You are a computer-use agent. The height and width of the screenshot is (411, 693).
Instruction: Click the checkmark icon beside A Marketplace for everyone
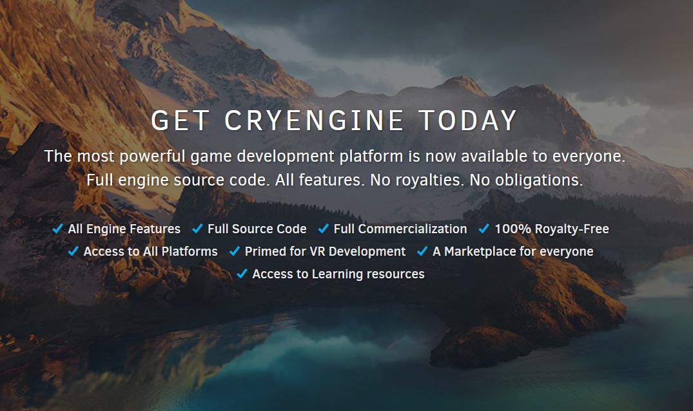(x=422, y=251)
